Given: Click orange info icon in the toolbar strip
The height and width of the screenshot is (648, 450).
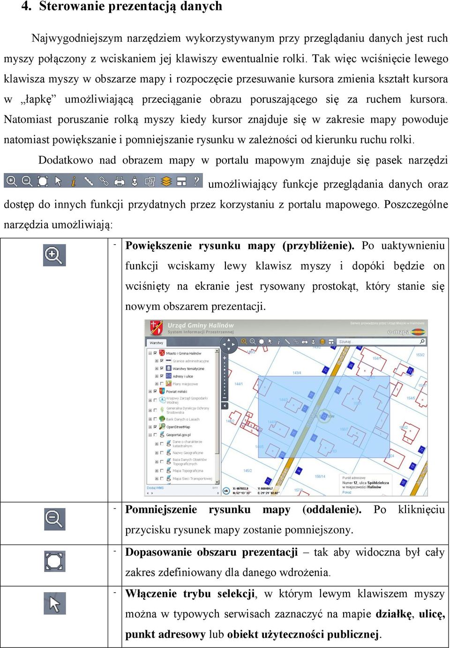Looking at the screenshot, I should click(x=74, y=181).
